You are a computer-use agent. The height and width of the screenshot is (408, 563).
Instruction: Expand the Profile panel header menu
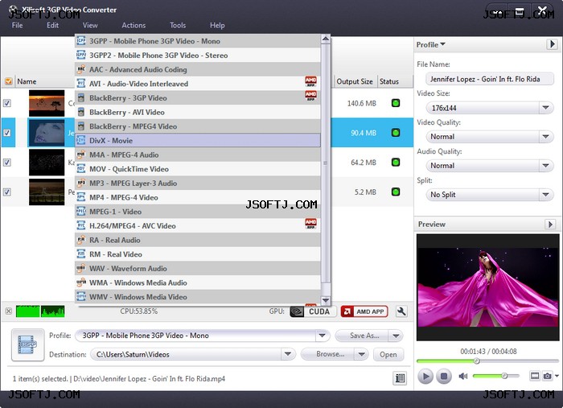click(430, 44)
